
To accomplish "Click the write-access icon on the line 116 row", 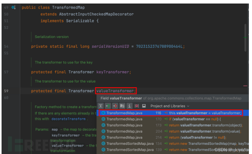I will pos(166,113).
